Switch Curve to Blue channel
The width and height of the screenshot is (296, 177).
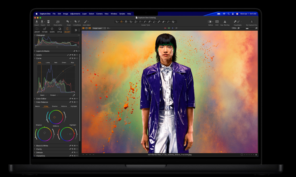pyautogui.click(x=72, y=63)
